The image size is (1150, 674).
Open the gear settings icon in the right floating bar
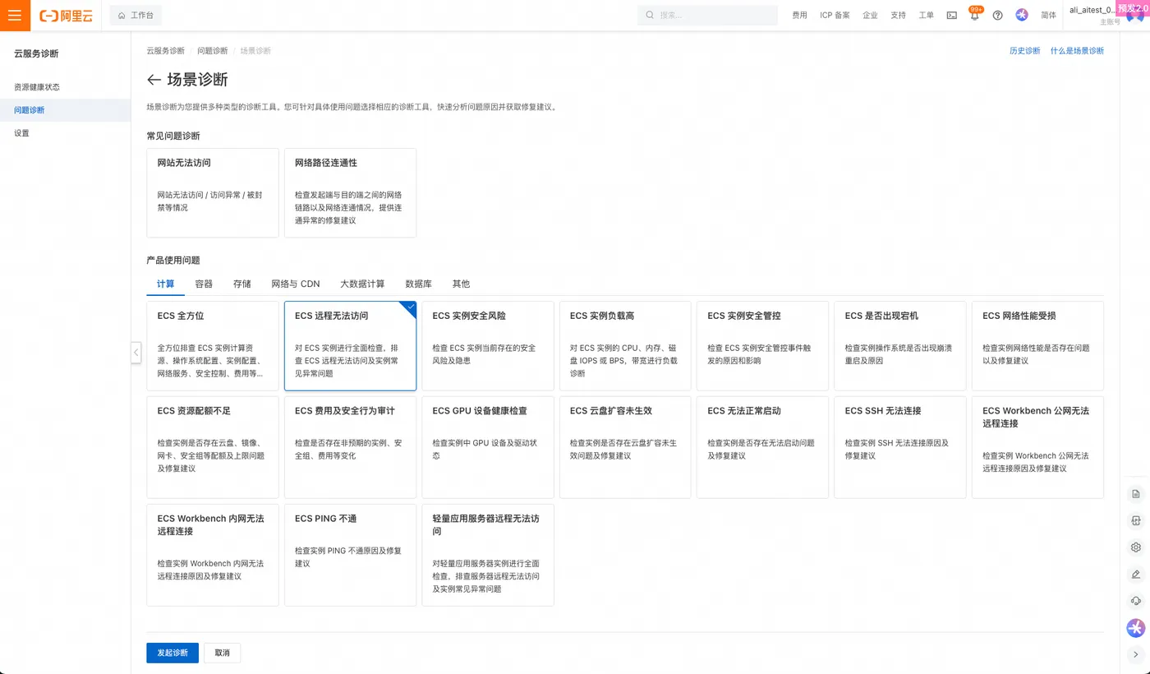(1136, 547)
